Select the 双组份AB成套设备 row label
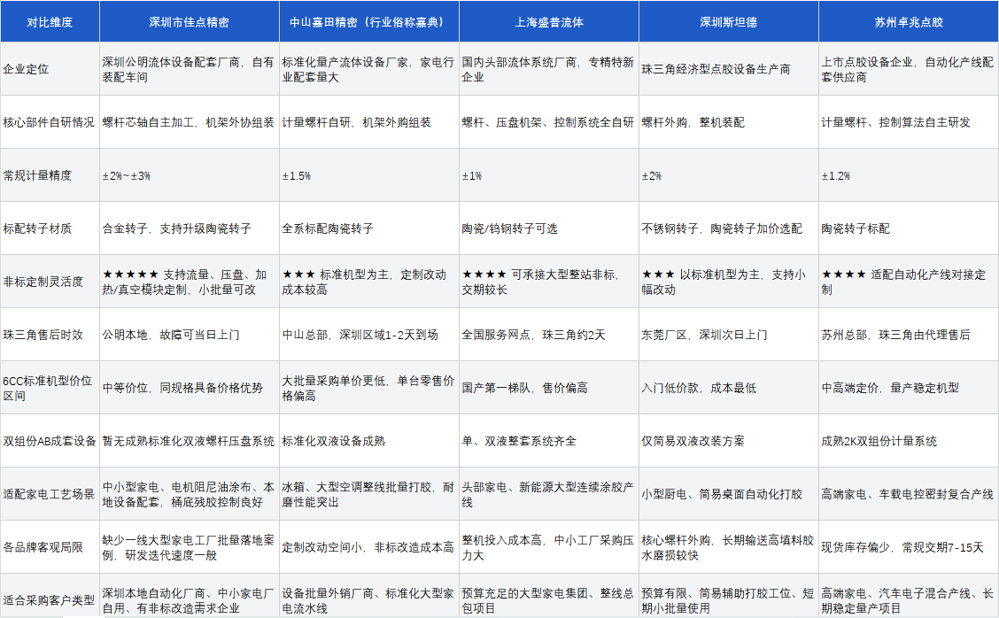This screenshot has width=999, height=618. pyautogui.click(x=50, y=440)
